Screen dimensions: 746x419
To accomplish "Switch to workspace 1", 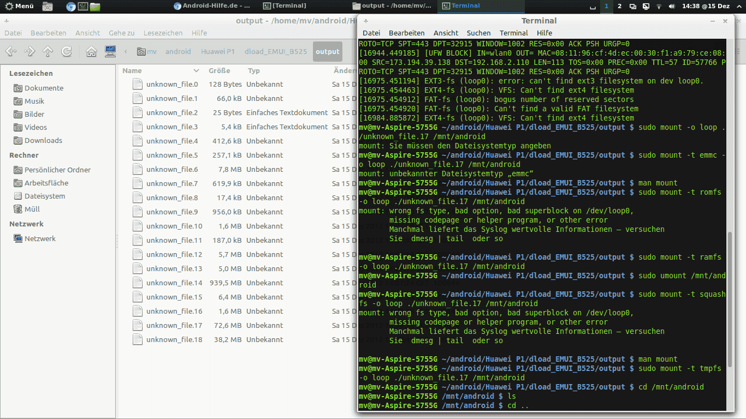I will [x=606, y=6].
